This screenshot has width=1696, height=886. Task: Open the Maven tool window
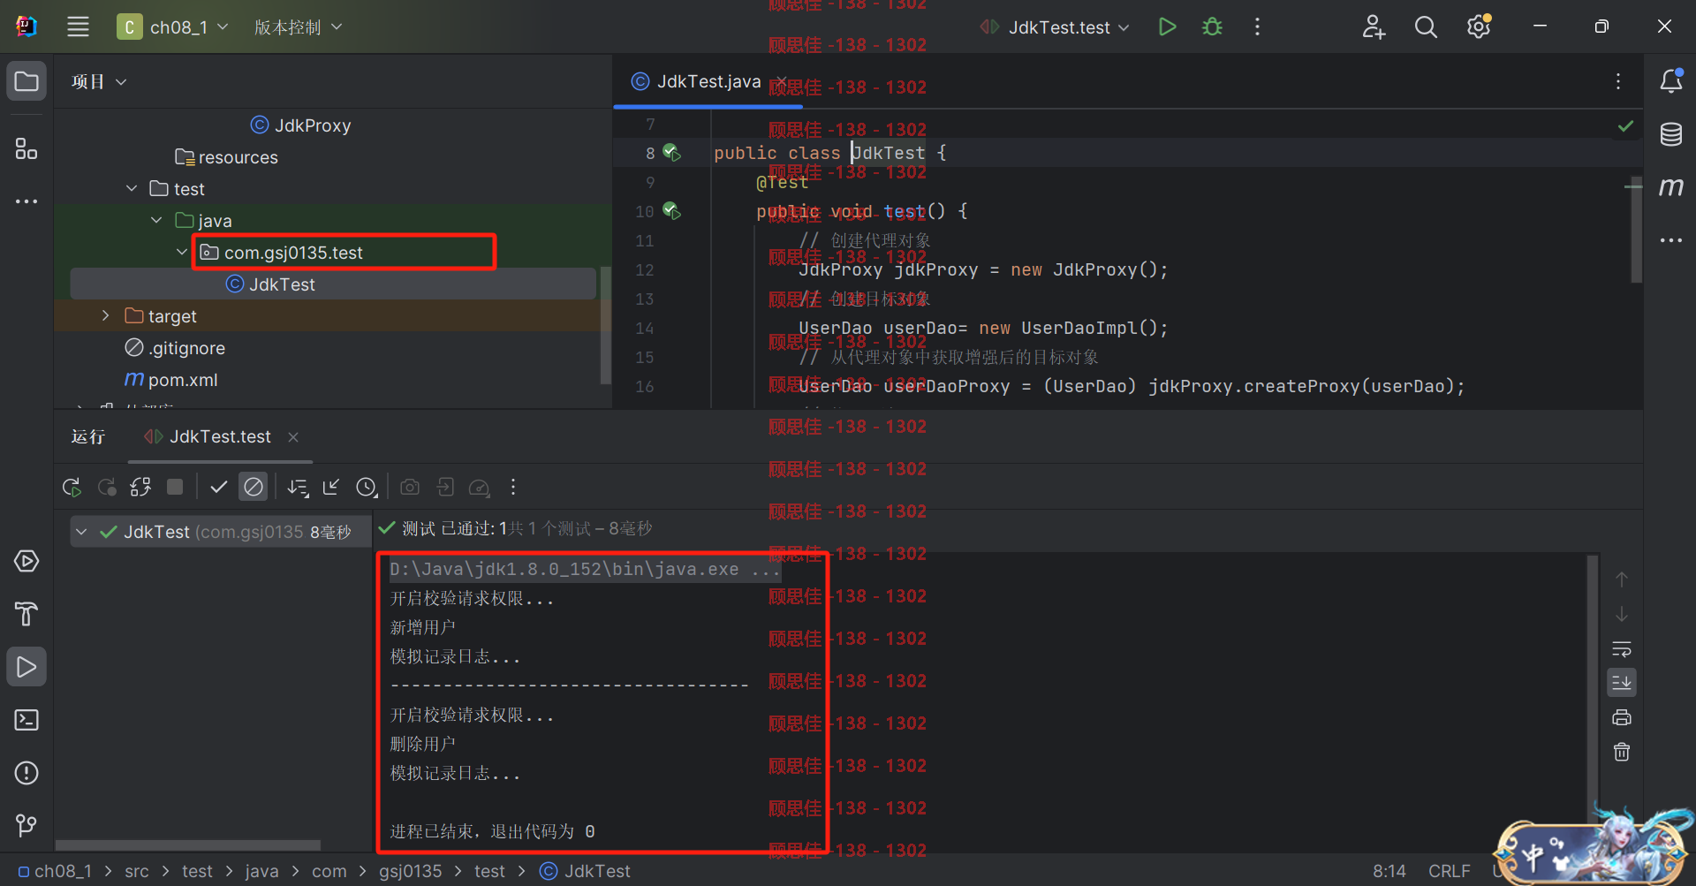pyautogui.click(x=1670, y=186)
